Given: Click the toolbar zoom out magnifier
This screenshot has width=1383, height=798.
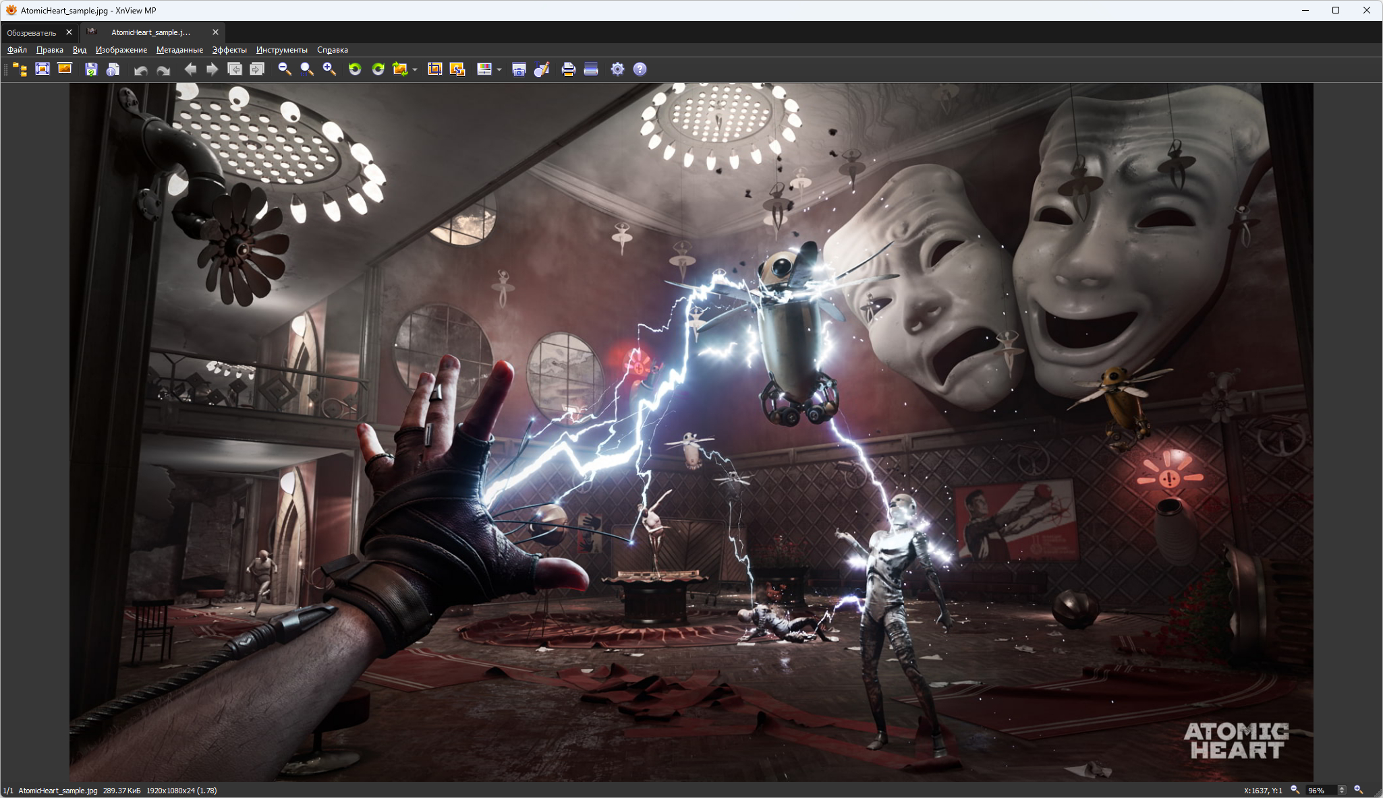Looking at the screenshot, I should coord(285,69).
